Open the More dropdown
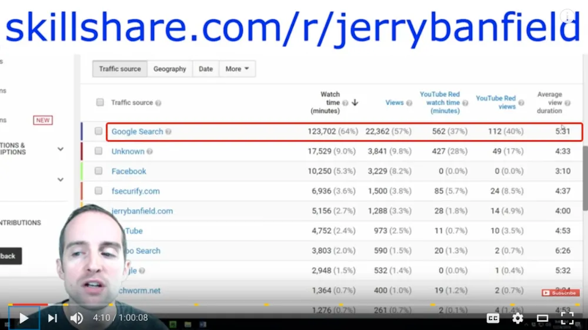The width and height of the screenshot is (588, 330). point(237,69)
